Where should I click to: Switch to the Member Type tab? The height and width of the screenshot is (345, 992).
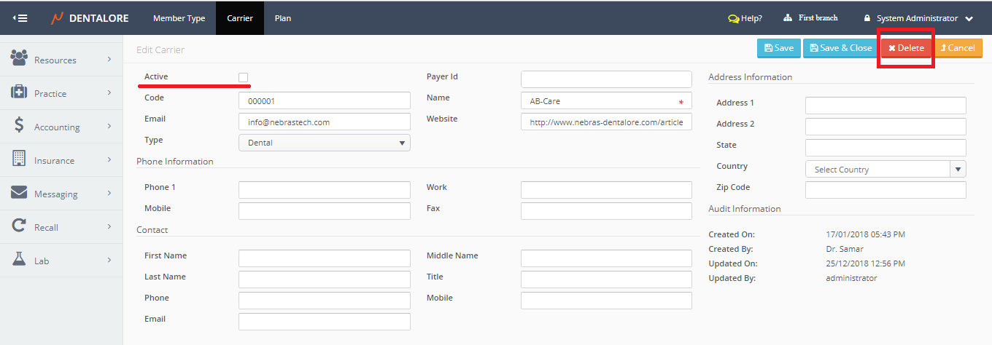[x=179, y=18]
